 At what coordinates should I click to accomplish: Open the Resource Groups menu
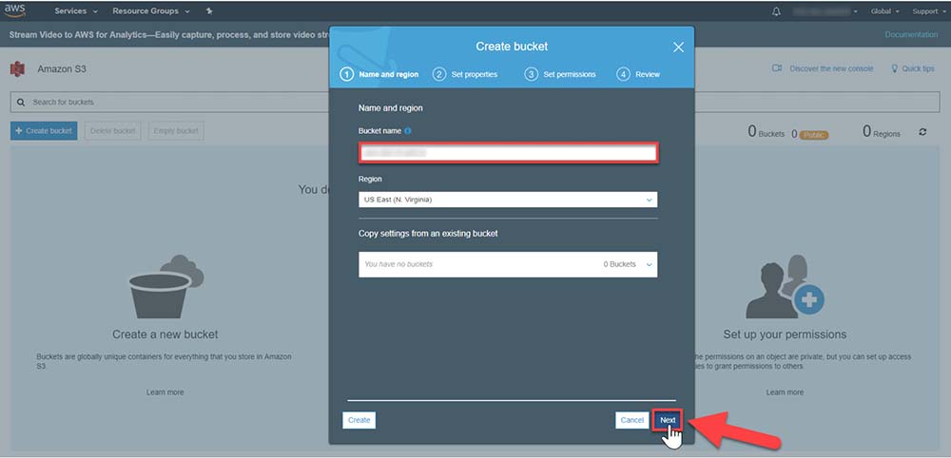(x=150, y=11)
